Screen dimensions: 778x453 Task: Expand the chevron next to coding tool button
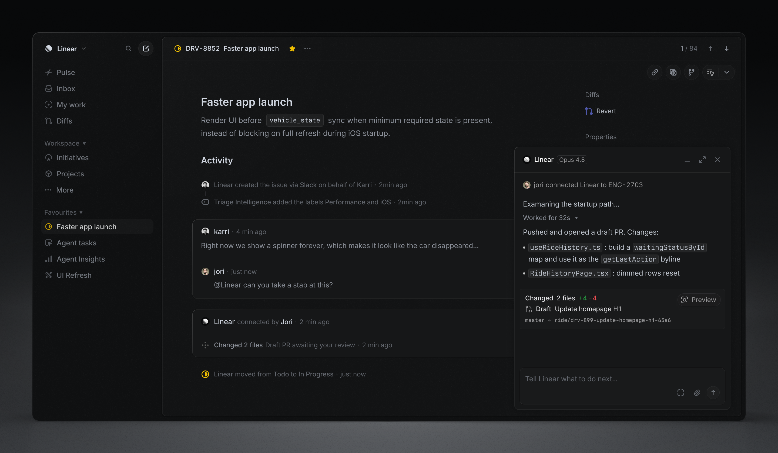726,73
